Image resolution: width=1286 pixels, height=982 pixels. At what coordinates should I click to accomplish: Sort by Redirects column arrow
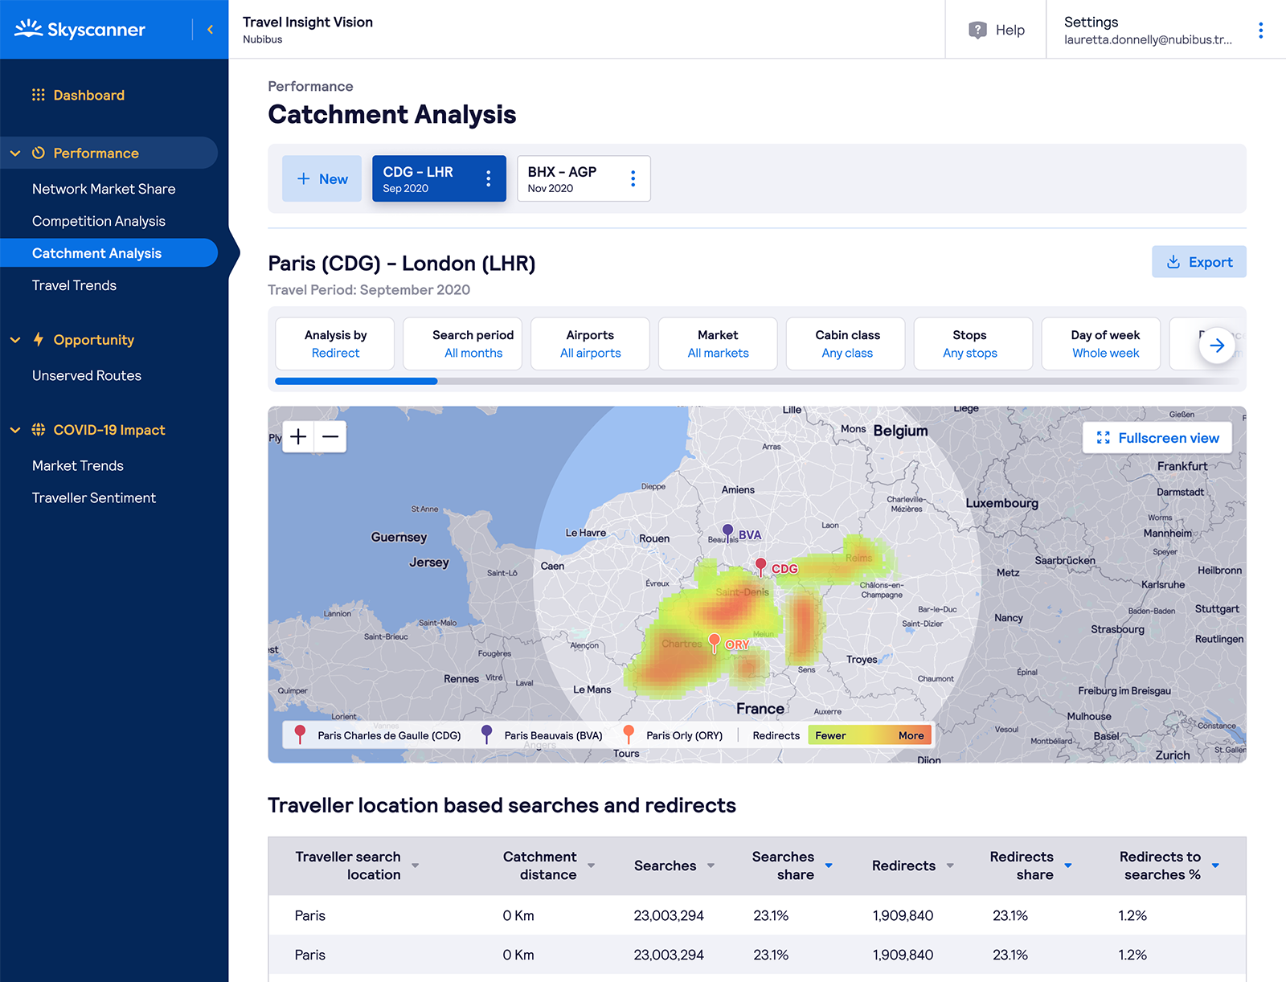[950, 865]
